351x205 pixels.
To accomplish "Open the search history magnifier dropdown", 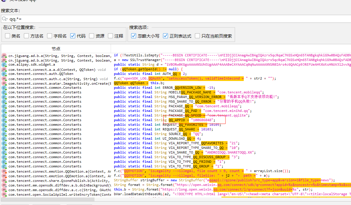I will coord(5,19).
